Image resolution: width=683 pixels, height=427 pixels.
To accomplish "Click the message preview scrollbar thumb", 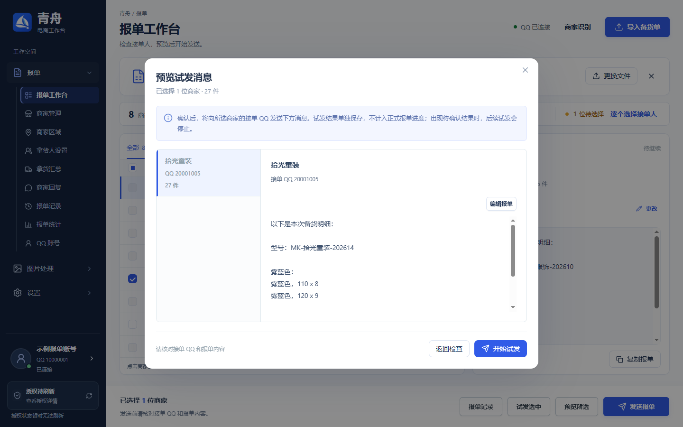I will pos(513,251).
